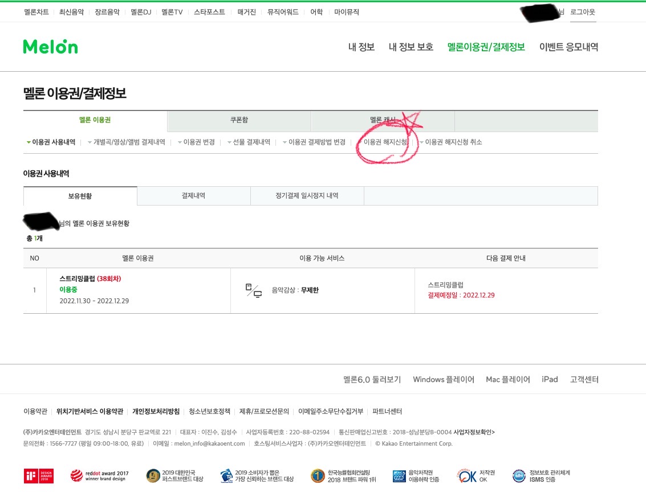Image resolution: width=646 pixels, height=492 pixels.
Task: Click the 로그아웃 link
Action: coord(583,12)
